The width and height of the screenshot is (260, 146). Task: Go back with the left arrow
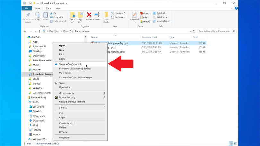(25, 31)
